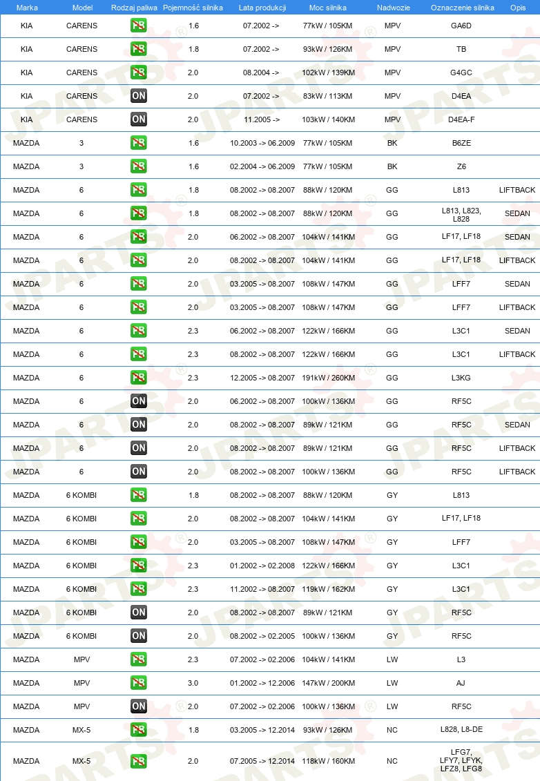
Task: Select engine codes LFG7, LFY7, LFYK cell
Action: [x=461, y=760]
